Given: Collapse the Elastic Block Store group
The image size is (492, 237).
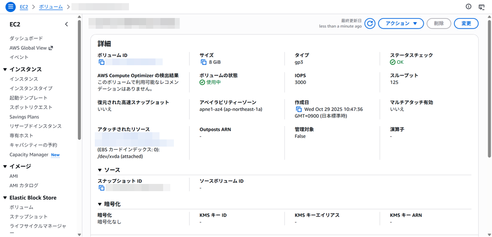Looking at the screenshot, I should pos(5,197).
